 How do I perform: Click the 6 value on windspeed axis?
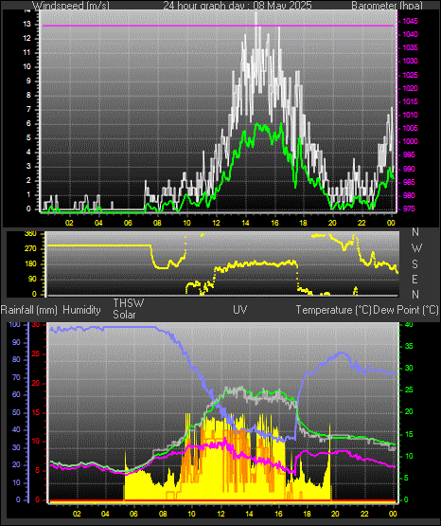(x=28, y=123)
